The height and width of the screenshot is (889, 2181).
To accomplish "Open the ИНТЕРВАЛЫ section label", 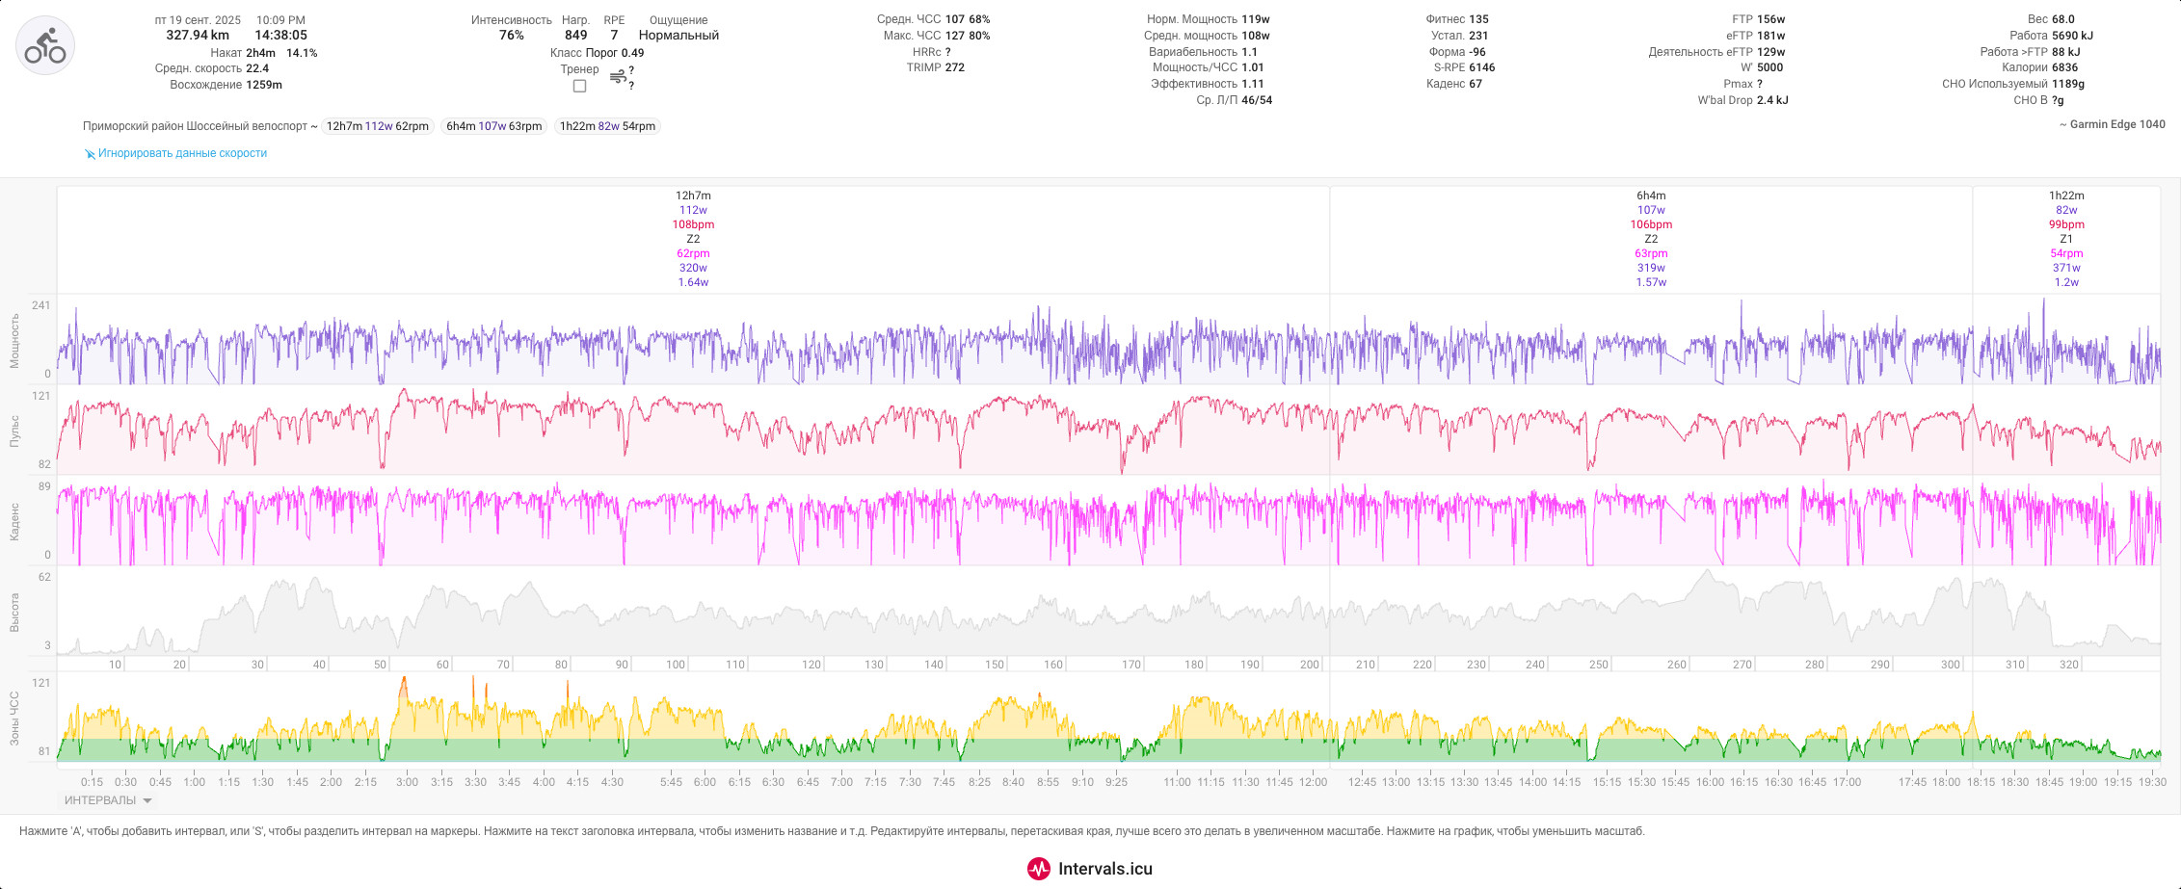I will click(100, 800).
